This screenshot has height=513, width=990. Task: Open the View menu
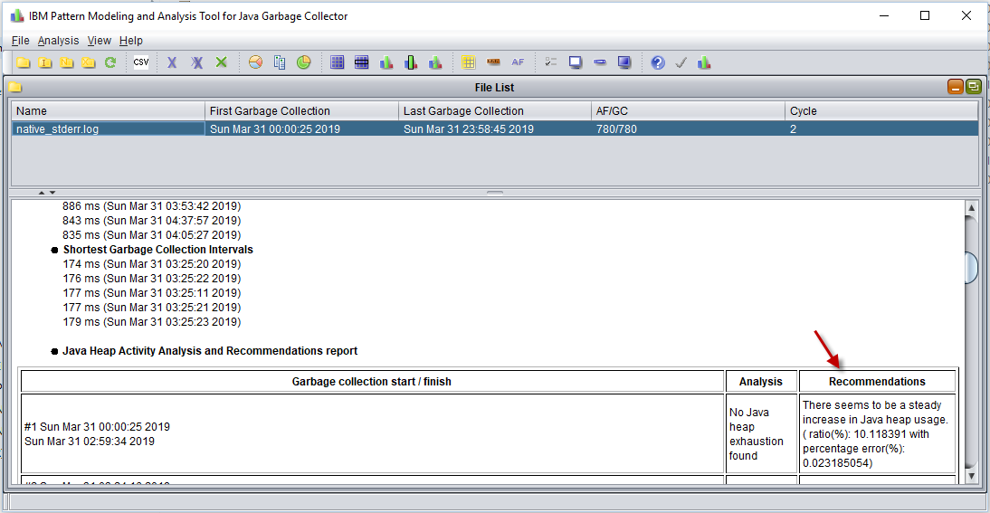point(100,41)
